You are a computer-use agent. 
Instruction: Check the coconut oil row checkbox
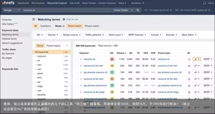click(77, 59)
